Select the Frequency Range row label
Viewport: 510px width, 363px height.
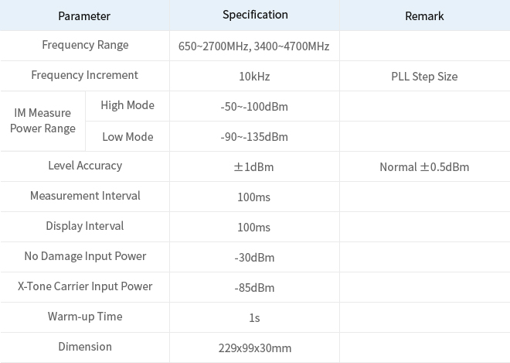pyautogui.click(x=85, y=45)
